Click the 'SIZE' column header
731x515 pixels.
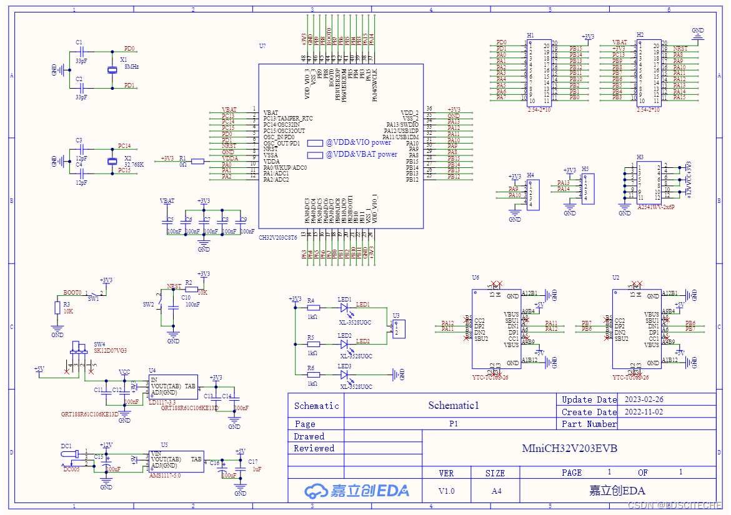(x=495, y=473)
